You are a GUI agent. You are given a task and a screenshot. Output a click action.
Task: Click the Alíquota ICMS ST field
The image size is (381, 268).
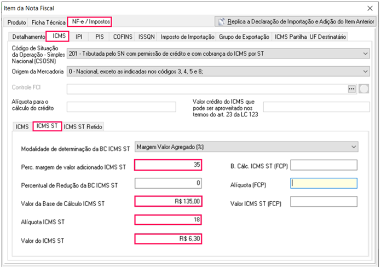pyautogui.click(x=168, y=220)
